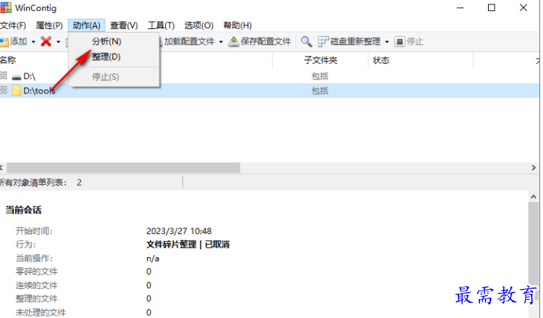Click the session panel scrollbar up arrow
The height and width of the screenshot is (318, 543).
click(x=534, y=197)
